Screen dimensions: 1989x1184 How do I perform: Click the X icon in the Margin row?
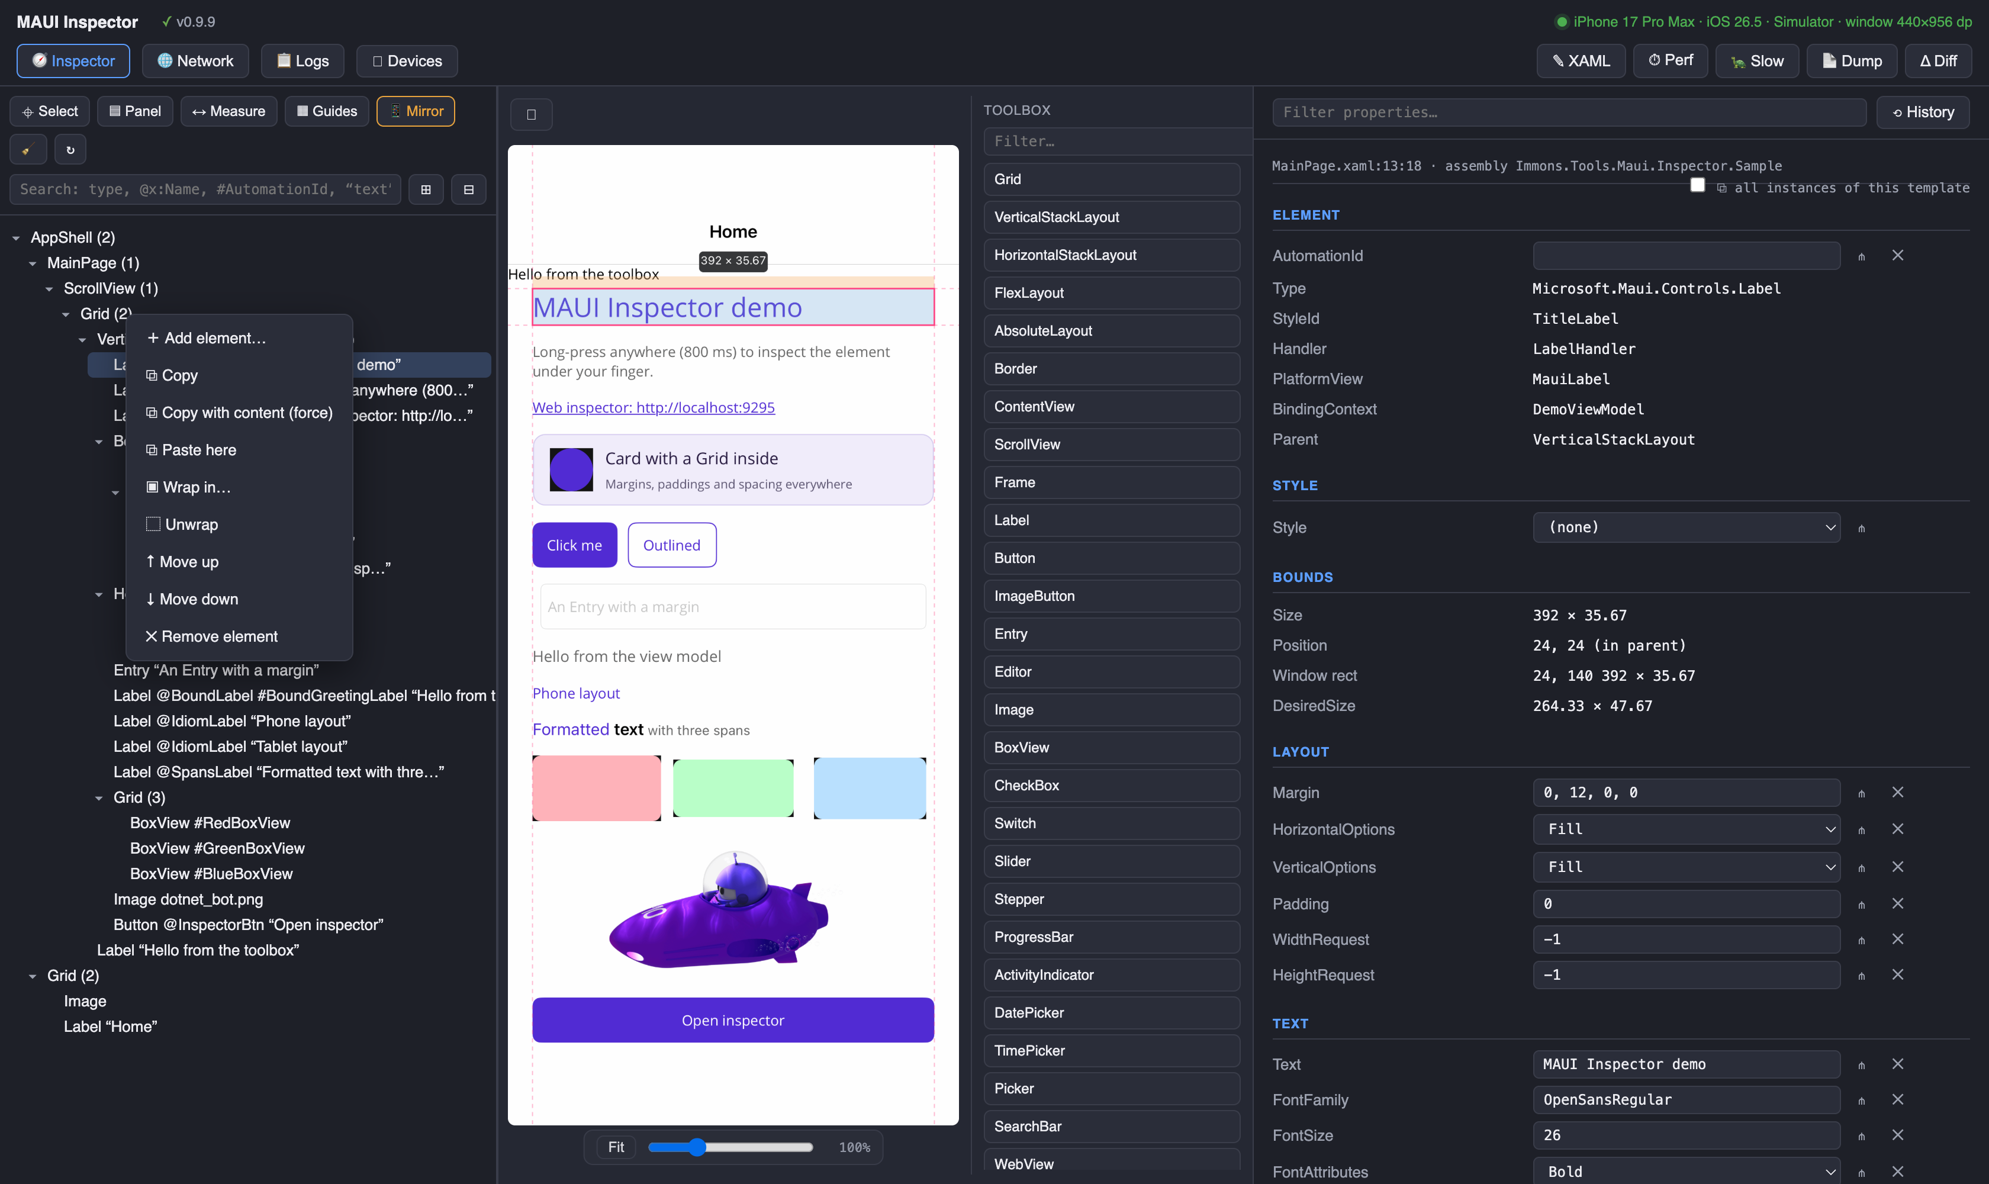pyautogui.click(x=1898, y=792)
